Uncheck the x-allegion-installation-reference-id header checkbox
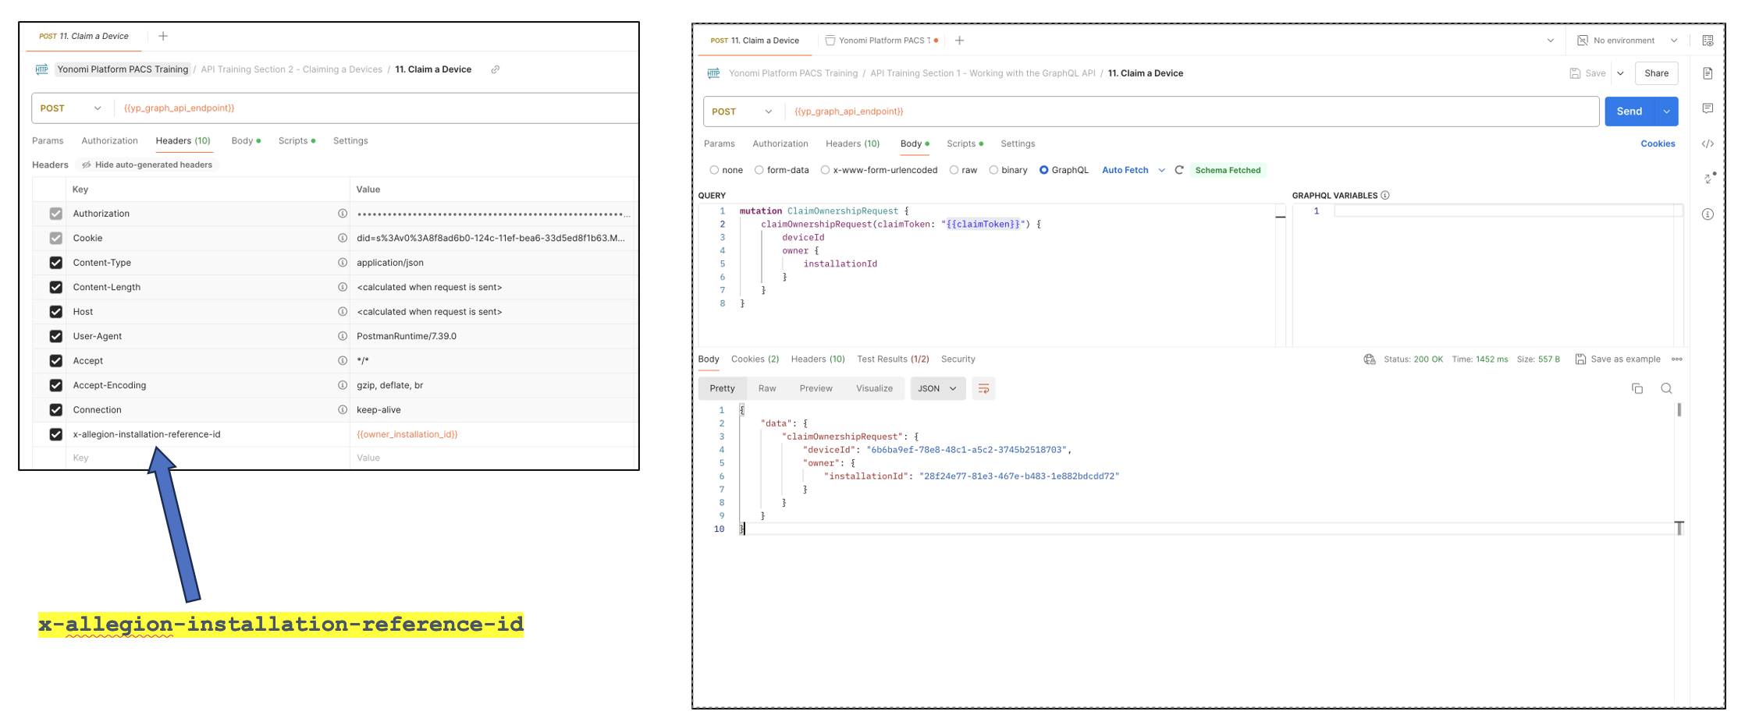1745x722 pixels. (x=56, y=434)
